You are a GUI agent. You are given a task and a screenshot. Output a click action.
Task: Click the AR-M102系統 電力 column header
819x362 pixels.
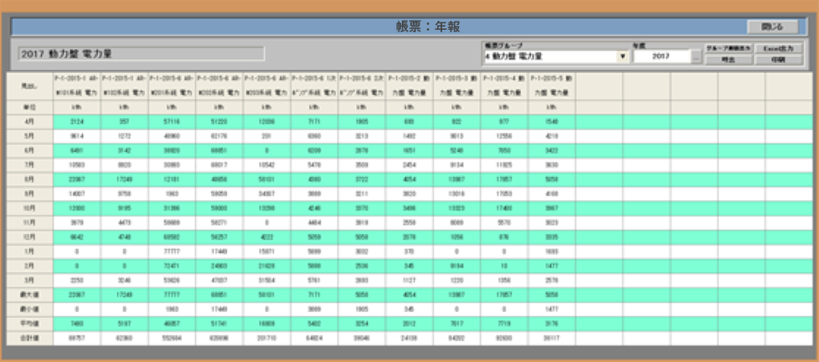point(124,86)
